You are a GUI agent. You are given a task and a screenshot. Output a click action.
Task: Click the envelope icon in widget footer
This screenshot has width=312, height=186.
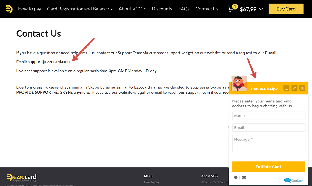click(x=244, y=178)
